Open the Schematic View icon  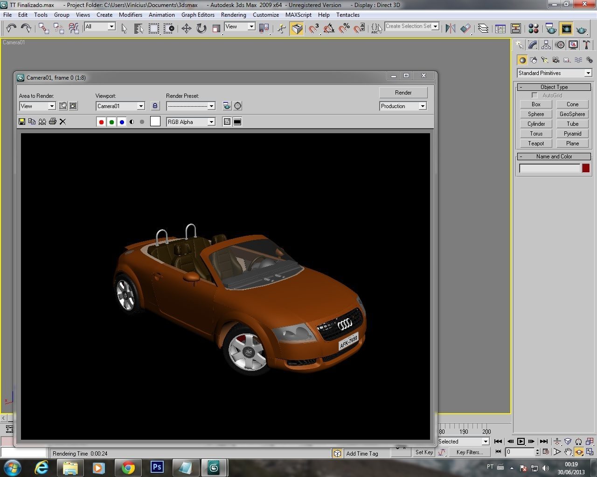click(516, 28)
